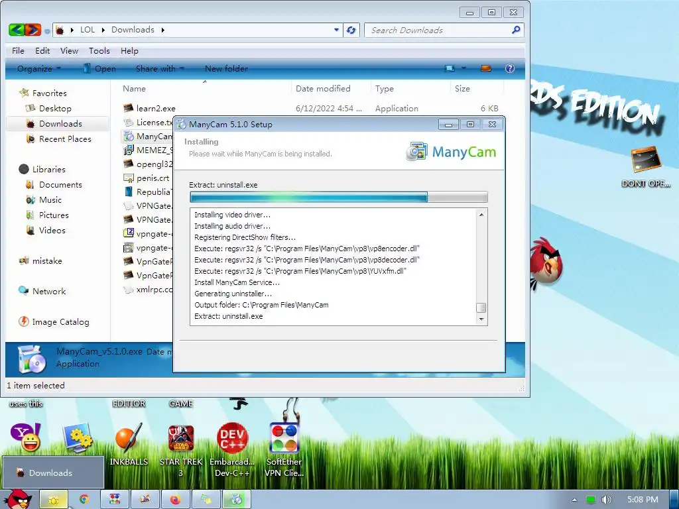Launch the STAR TREK 3 desktop shortcut
Screen dimensions: 679x509
point(180,449)
